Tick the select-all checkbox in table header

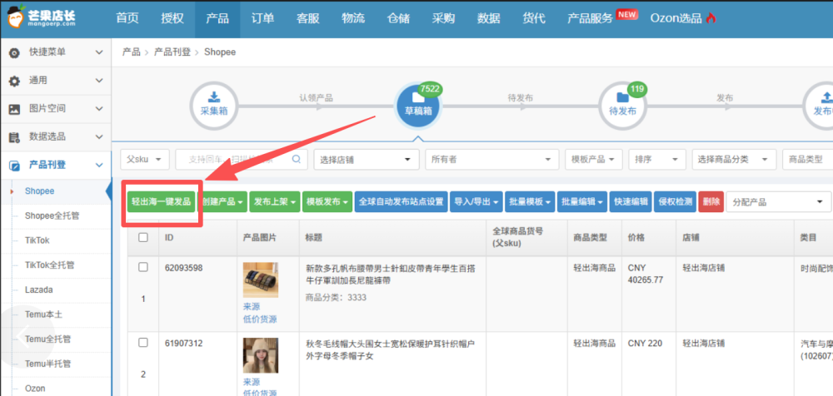(143, 237)
